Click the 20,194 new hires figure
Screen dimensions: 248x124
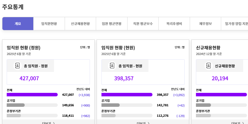point(220,78)
